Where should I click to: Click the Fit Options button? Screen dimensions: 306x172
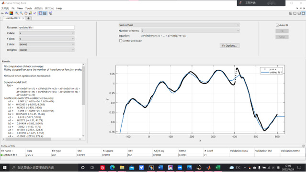[229, 45]
